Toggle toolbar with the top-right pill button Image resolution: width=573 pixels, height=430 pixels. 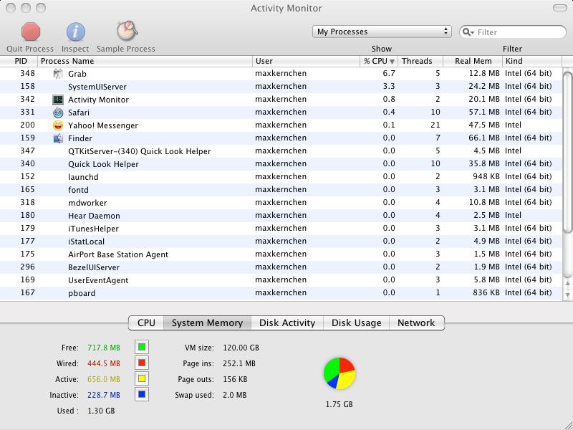559,8
